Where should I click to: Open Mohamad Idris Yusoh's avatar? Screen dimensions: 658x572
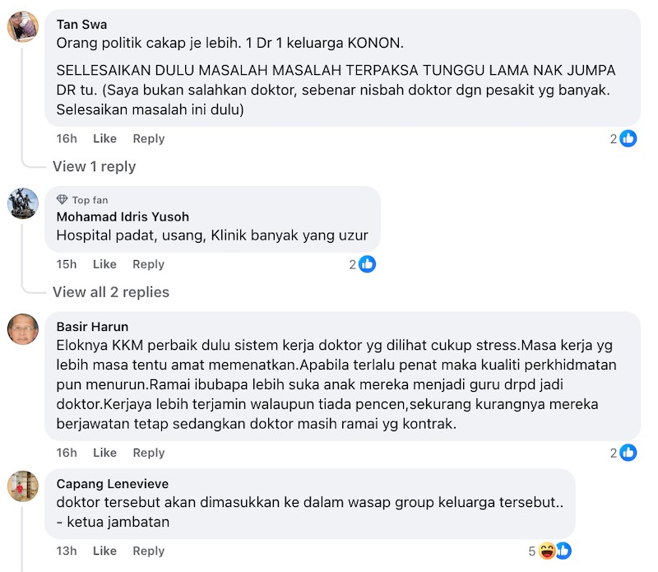pyautogui.click(x=23, y=203)
